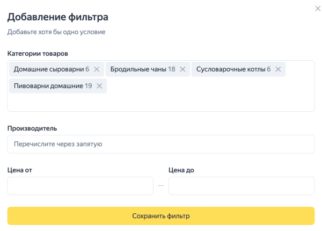Screen dimensions: 322x231
Task: Select the Домашние сыроварни tag label
Action: [48, 69]
